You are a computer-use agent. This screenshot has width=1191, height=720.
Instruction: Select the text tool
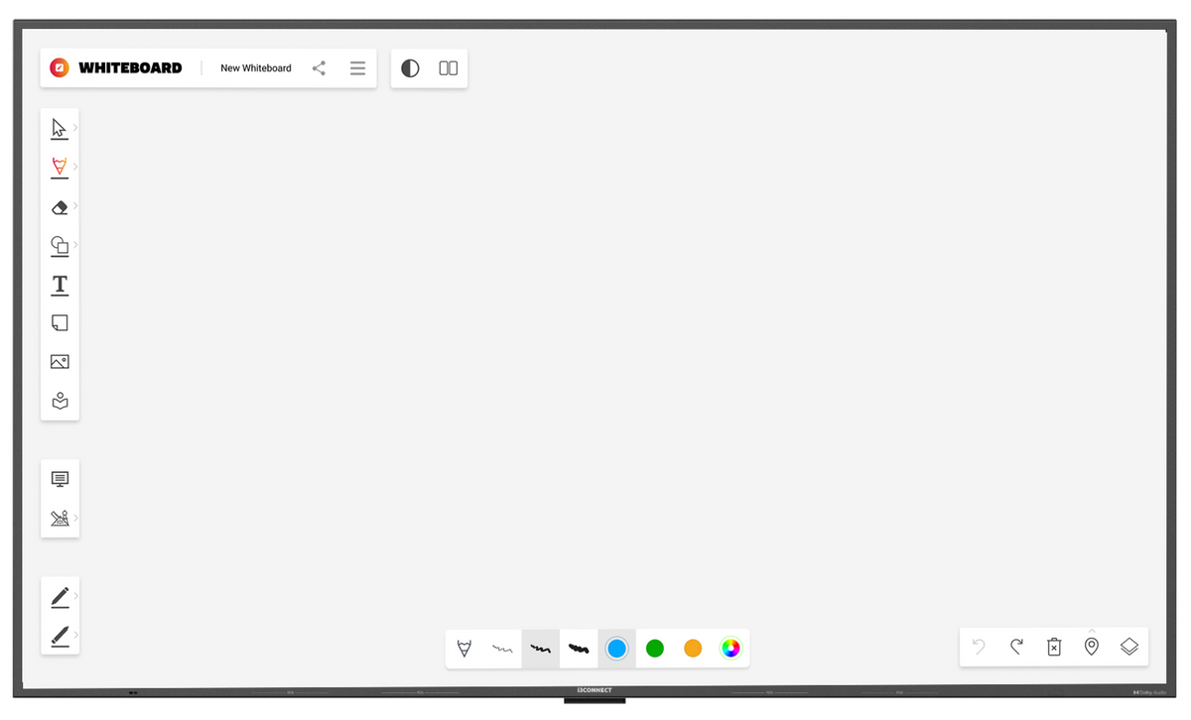(x=60, y=285)
